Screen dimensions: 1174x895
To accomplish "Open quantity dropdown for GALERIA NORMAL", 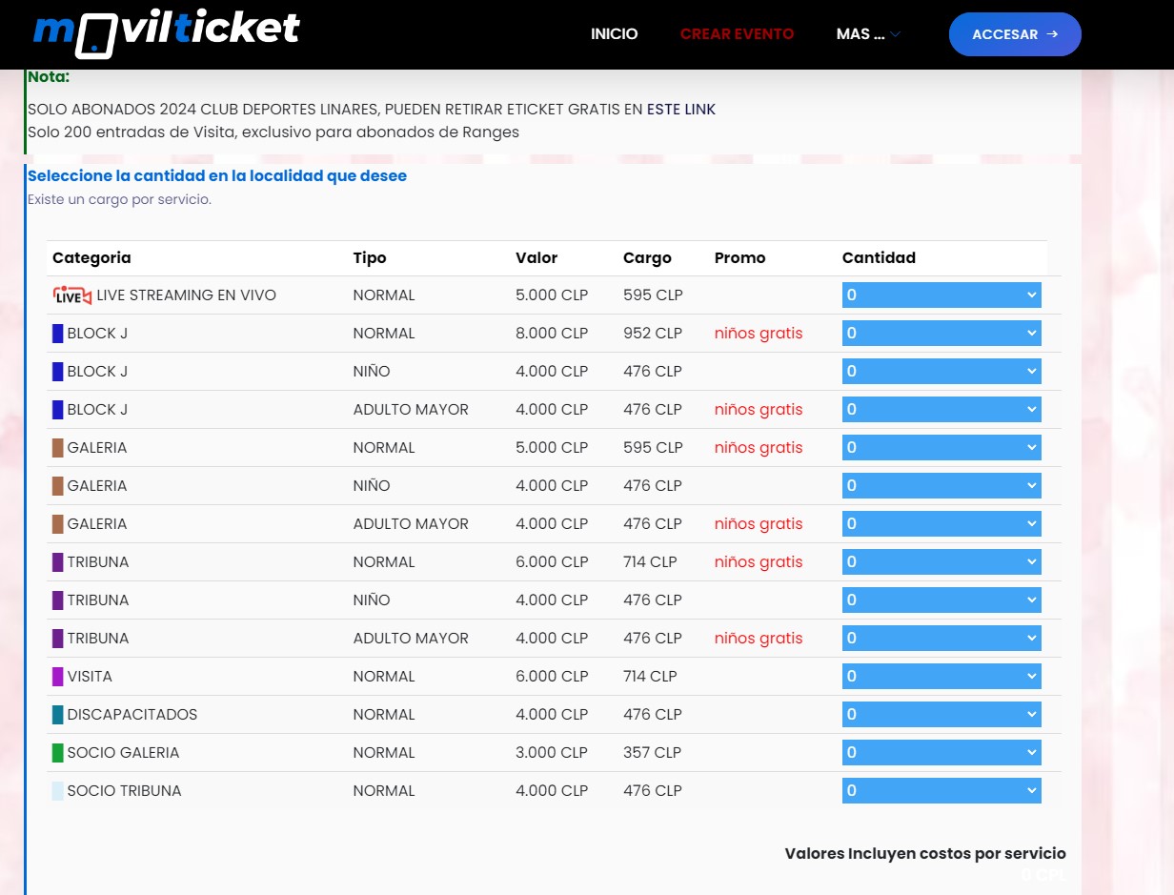I will pyautogui.click(x=941, y=448).
